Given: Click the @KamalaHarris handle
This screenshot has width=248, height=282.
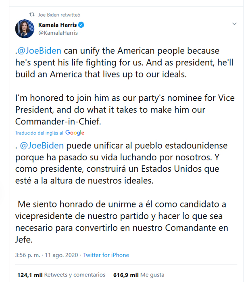Looking at the screenshot, I should point(58,33).
